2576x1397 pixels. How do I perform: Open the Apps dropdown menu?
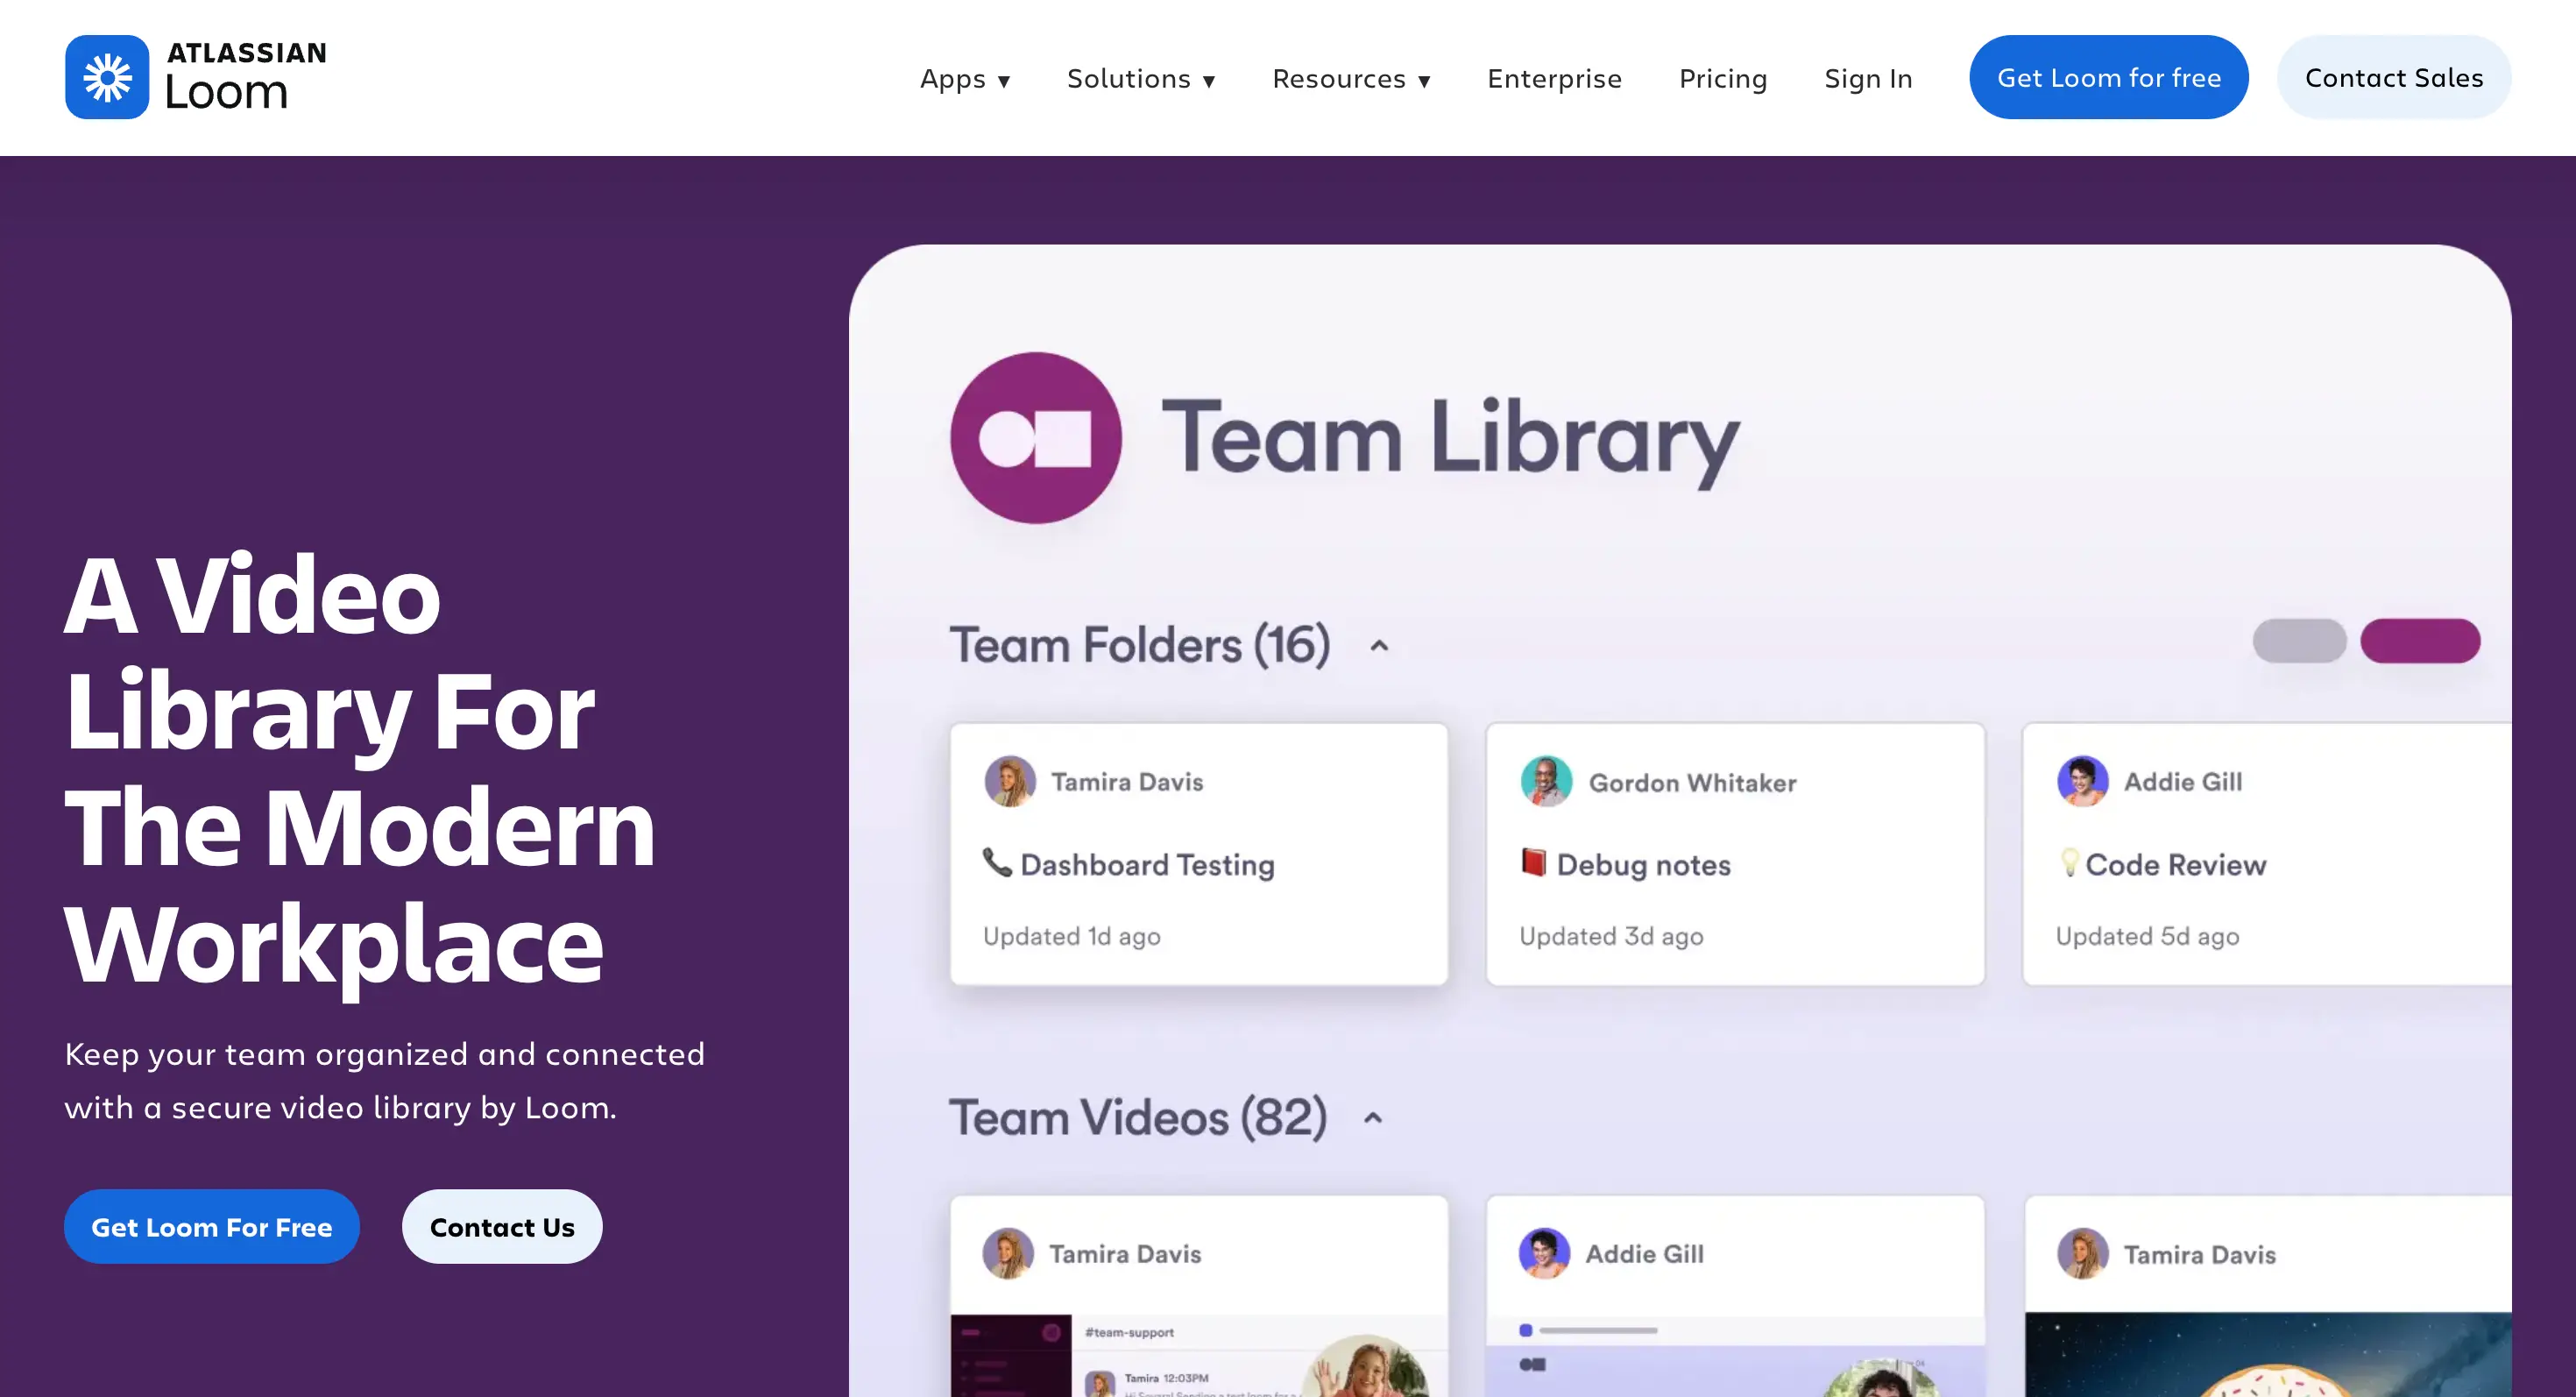coord(965,78)
